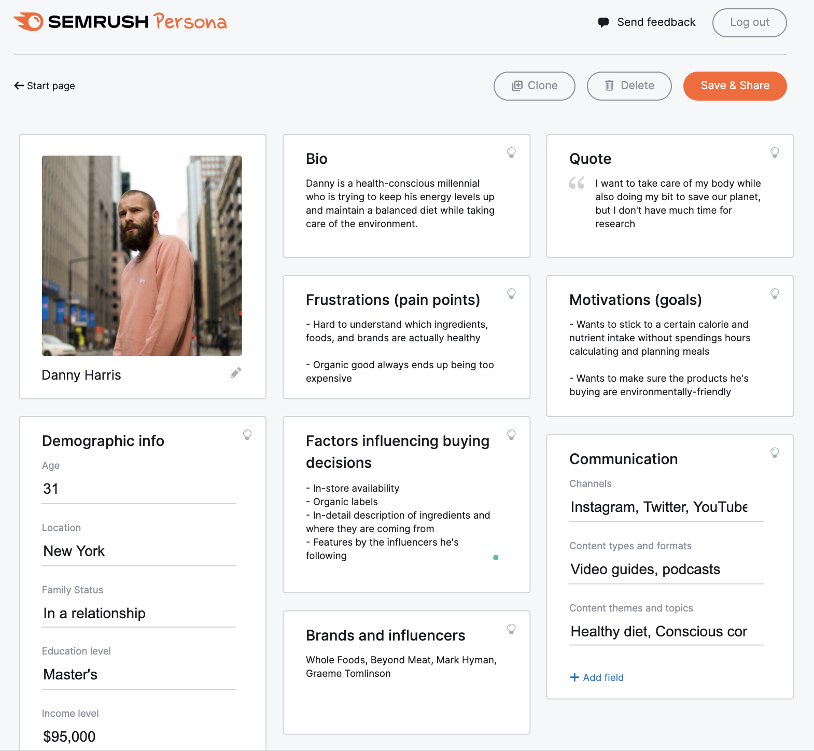
Task: Click Danny Harris profile photo
Action: click(142, 256)
